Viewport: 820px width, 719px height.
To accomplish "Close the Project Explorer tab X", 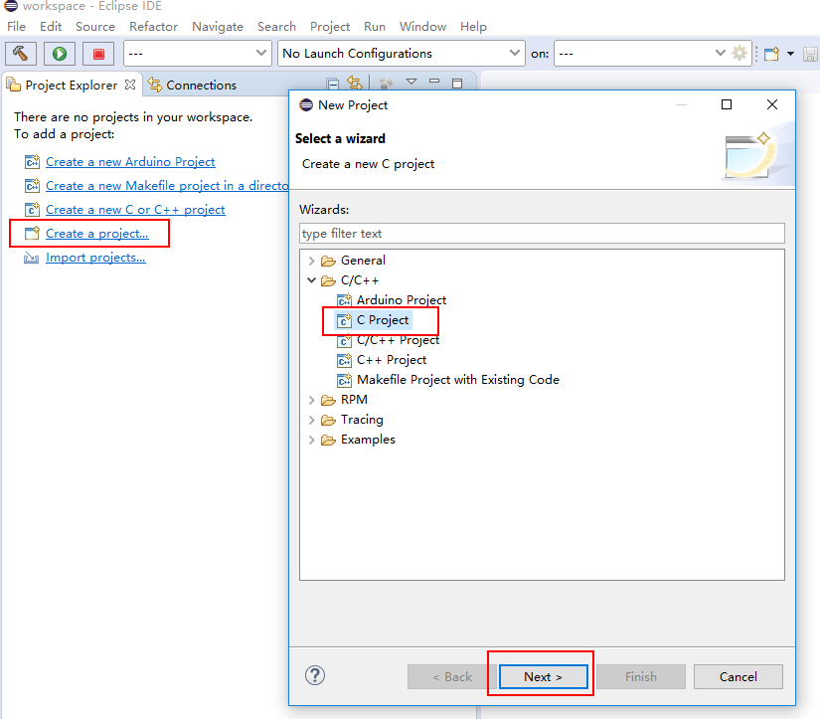I will click(x=130, y=85).
